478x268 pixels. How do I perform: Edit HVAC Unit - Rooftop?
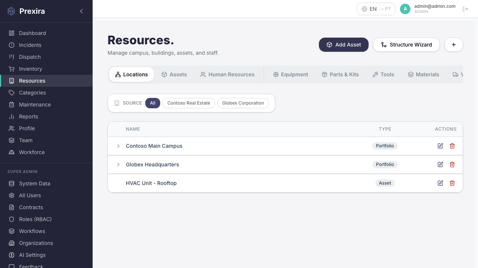[x=440, y=183]
